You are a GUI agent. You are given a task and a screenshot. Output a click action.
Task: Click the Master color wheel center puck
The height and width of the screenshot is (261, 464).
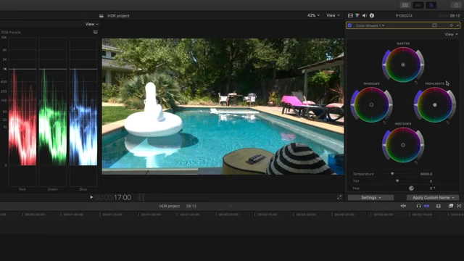(403, 65)
